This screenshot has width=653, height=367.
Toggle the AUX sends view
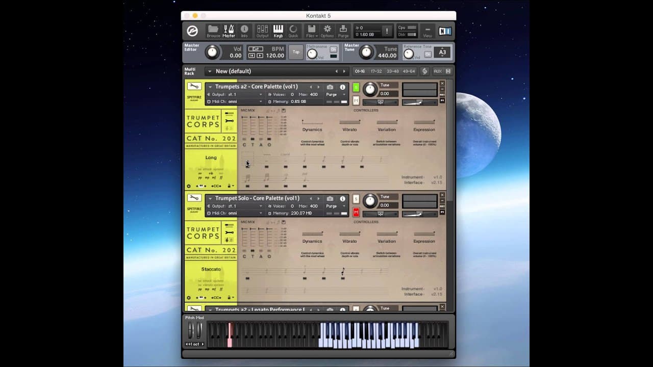click(x=438, y=71)
